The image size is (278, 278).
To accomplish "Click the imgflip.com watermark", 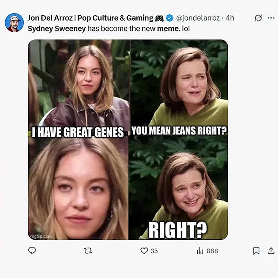I will point(41,236).
